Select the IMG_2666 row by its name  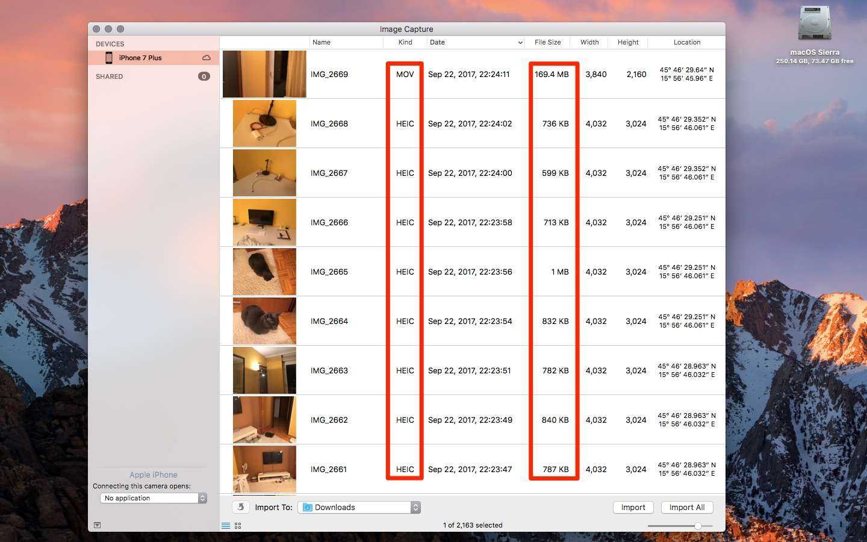329,222
